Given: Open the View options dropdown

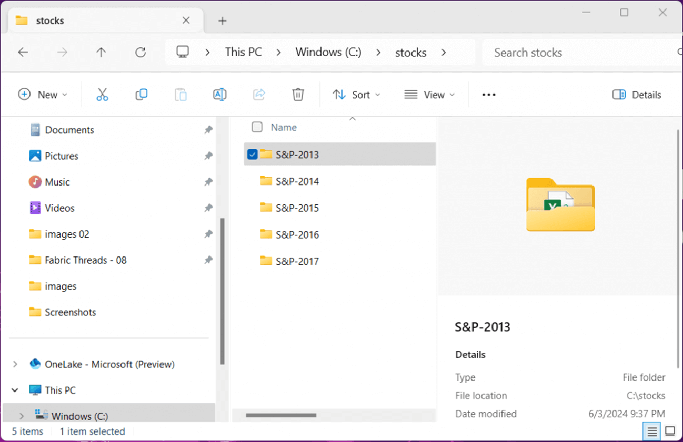Looking at the screenshot, I should (x=429, y=95).
